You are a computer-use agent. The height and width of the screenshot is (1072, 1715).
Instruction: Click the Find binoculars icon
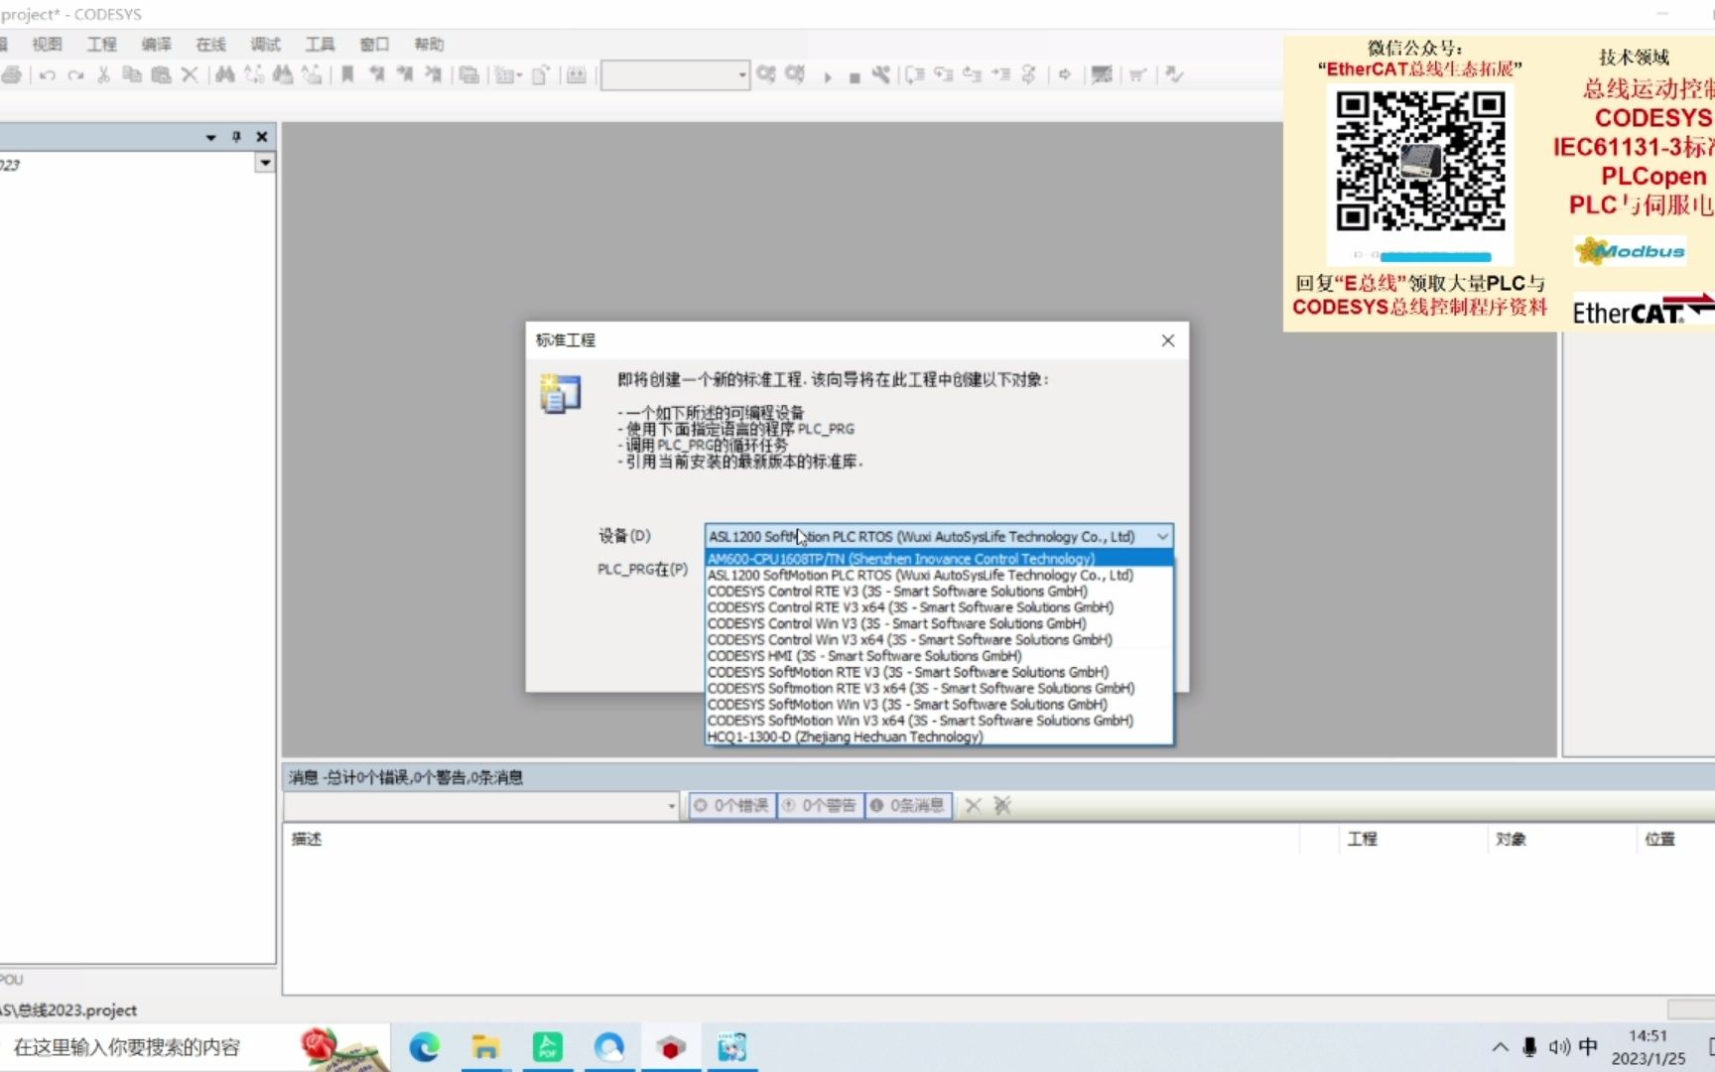pos(225,75)
